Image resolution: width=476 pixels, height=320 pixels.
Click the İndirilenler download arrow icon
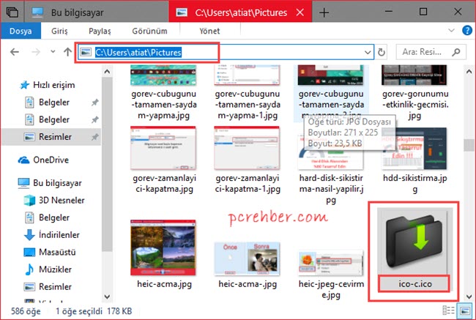(x=29, y=235)
